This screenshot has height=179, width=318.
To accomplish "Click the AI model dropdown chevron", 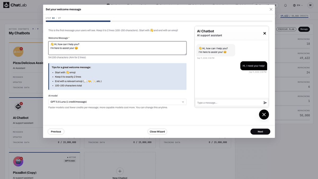I will pos(183,102).
